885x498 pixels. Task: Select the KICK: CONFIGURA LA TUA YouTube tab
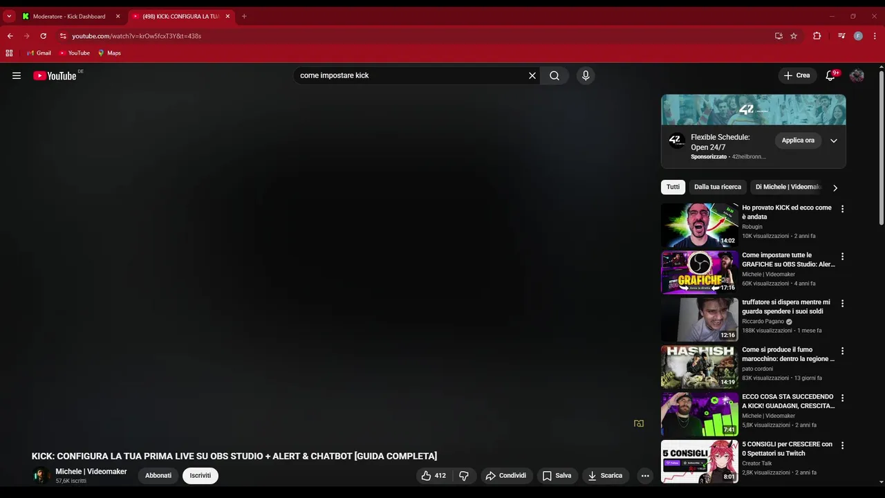[181, 16]
